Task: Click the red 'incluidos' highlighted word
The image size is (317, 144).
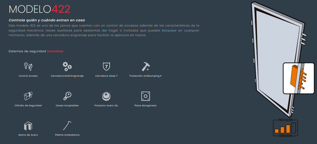Action: point(55,51)
